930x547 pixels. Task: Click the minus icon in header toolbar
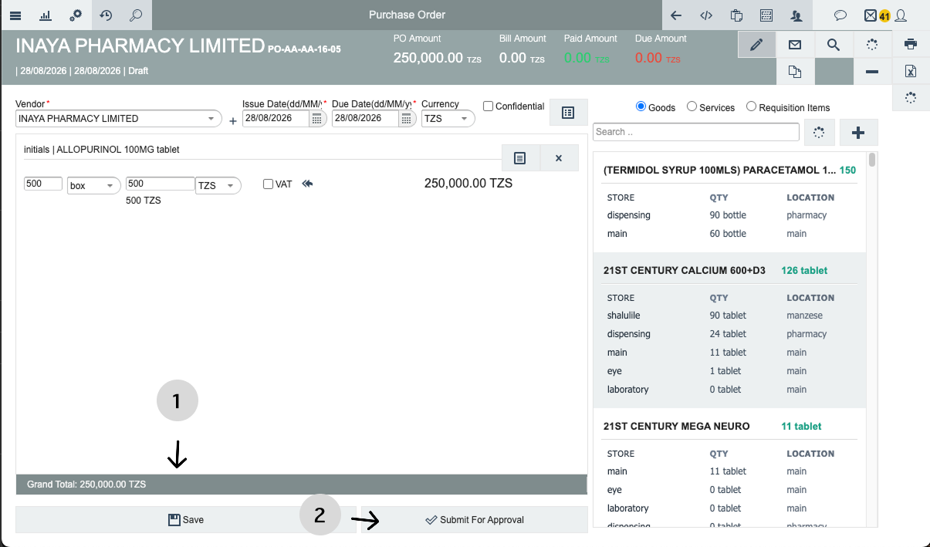tap(872, 72)
